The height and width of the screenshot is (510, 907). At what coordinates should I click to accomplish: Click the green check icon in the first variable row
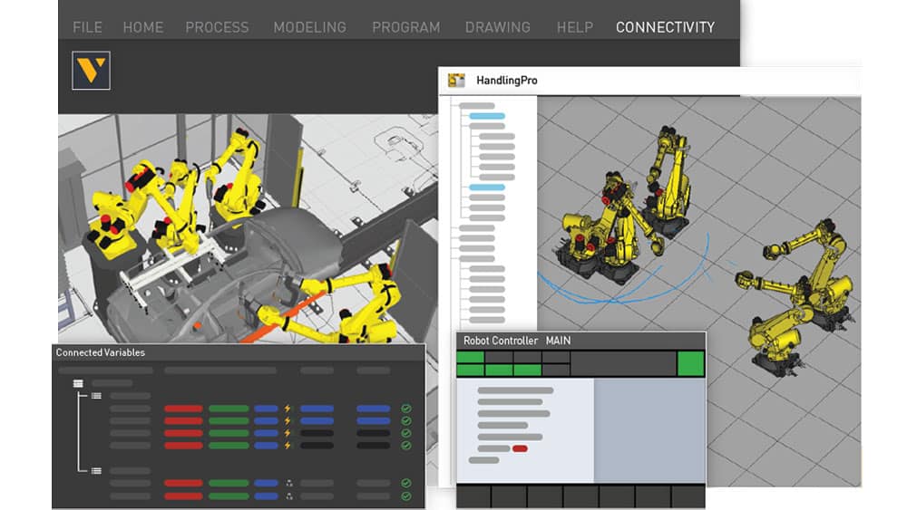406,409
